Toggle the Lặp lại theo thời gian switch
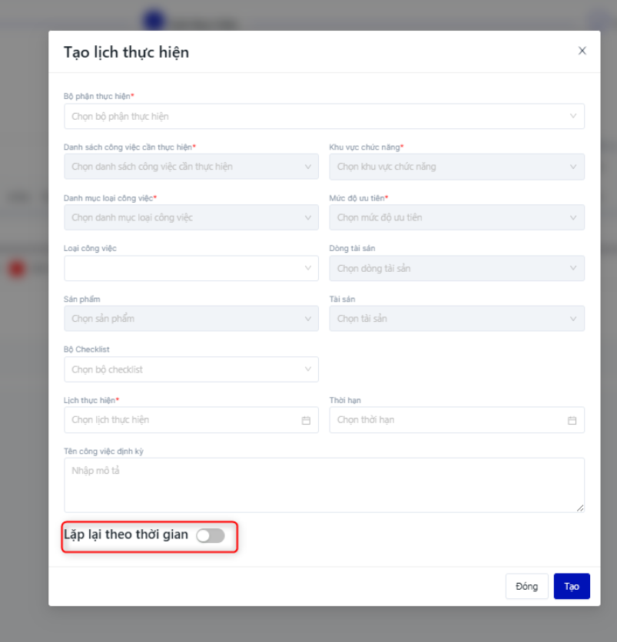The image size is (617, 642). tap(210, 535)
